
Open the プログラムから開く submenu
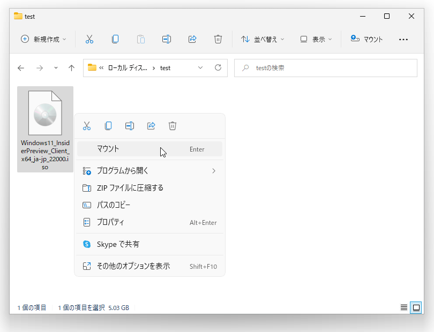[x=149, y=171]
